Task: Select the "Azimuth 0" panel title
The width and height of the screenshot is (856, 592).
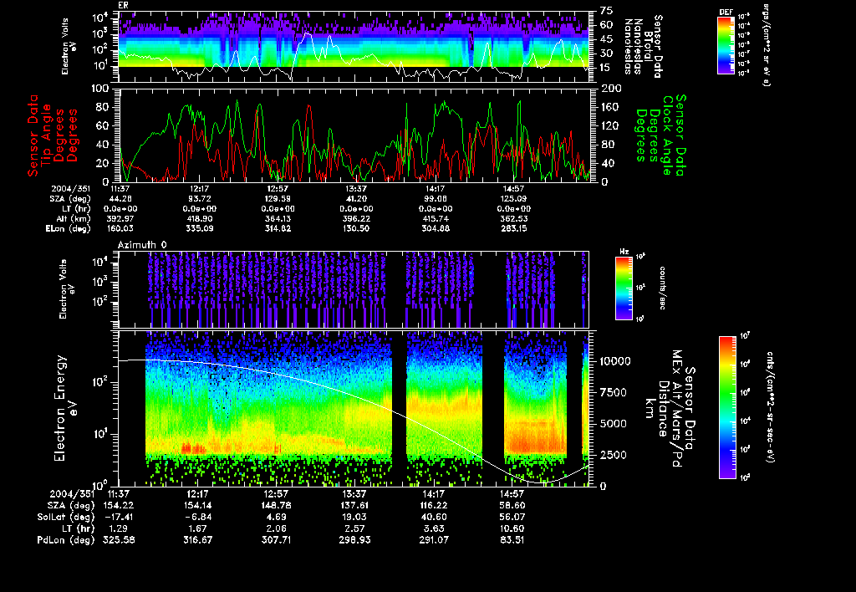Action: pos(142,245)
